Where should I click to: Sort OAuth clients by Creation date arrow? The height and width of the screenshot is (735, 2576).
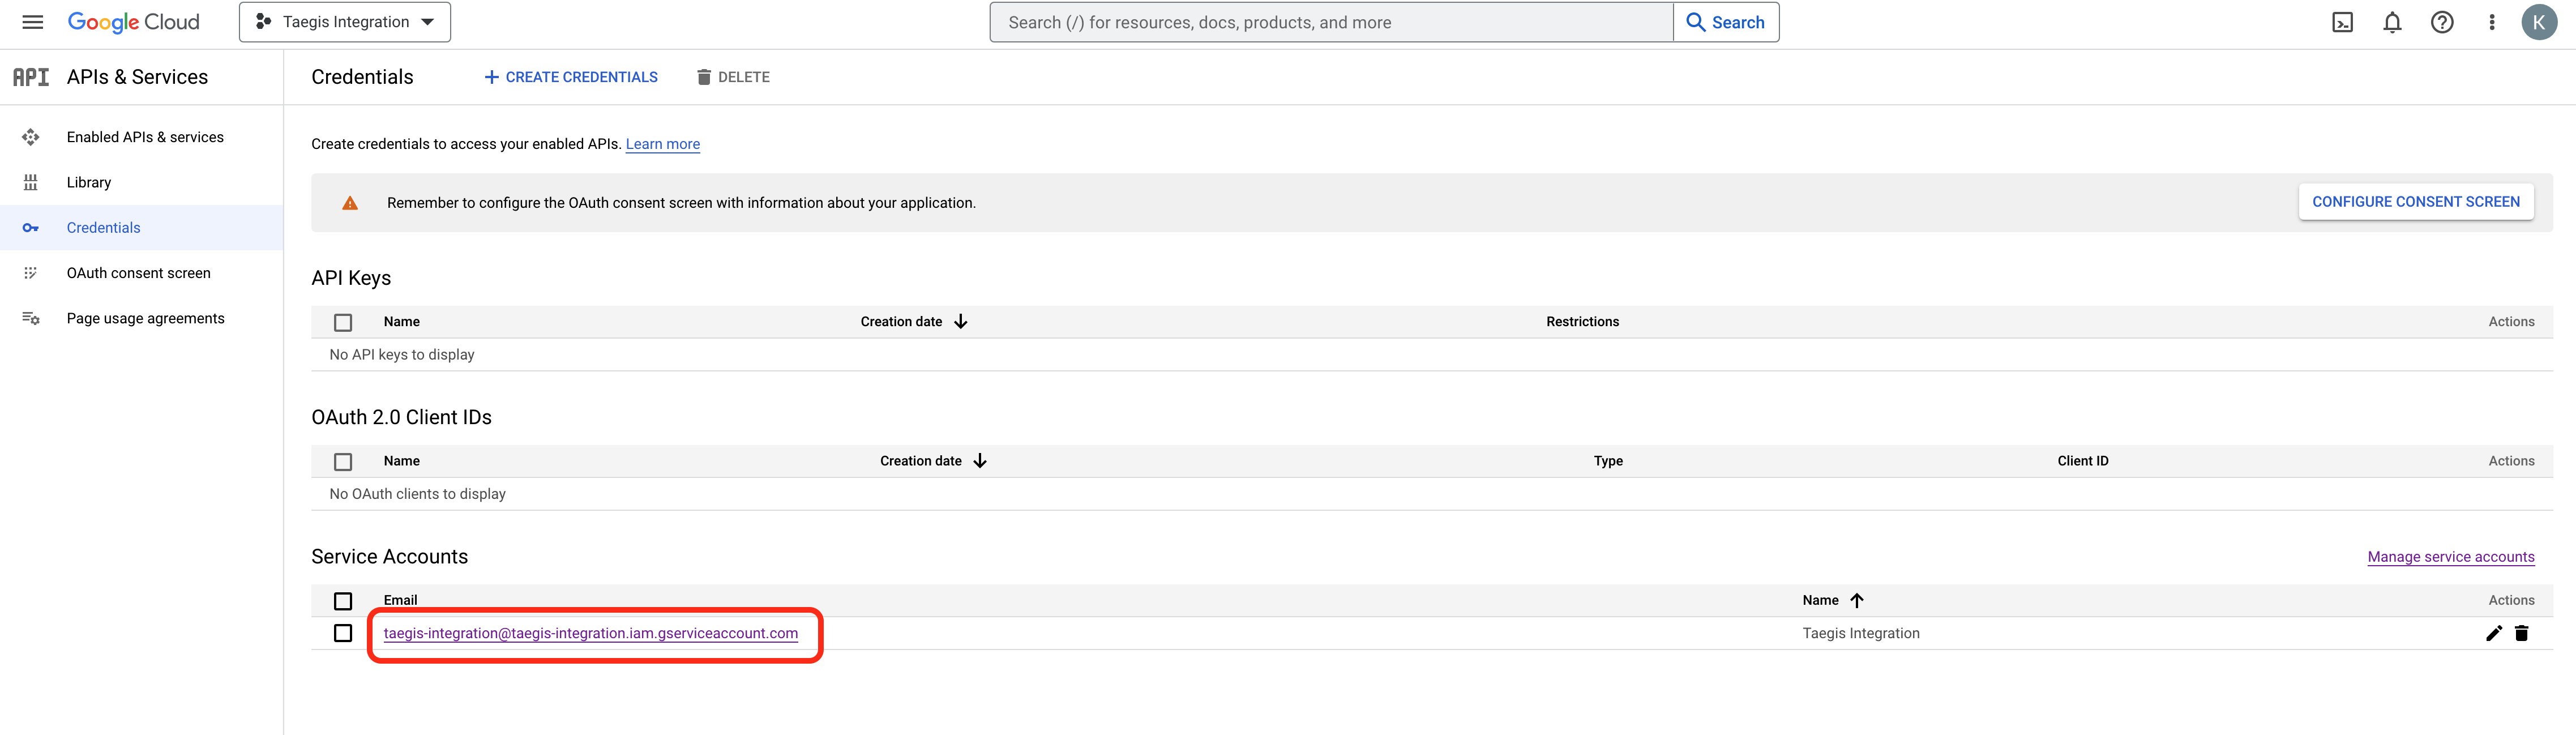pos(980,461)
